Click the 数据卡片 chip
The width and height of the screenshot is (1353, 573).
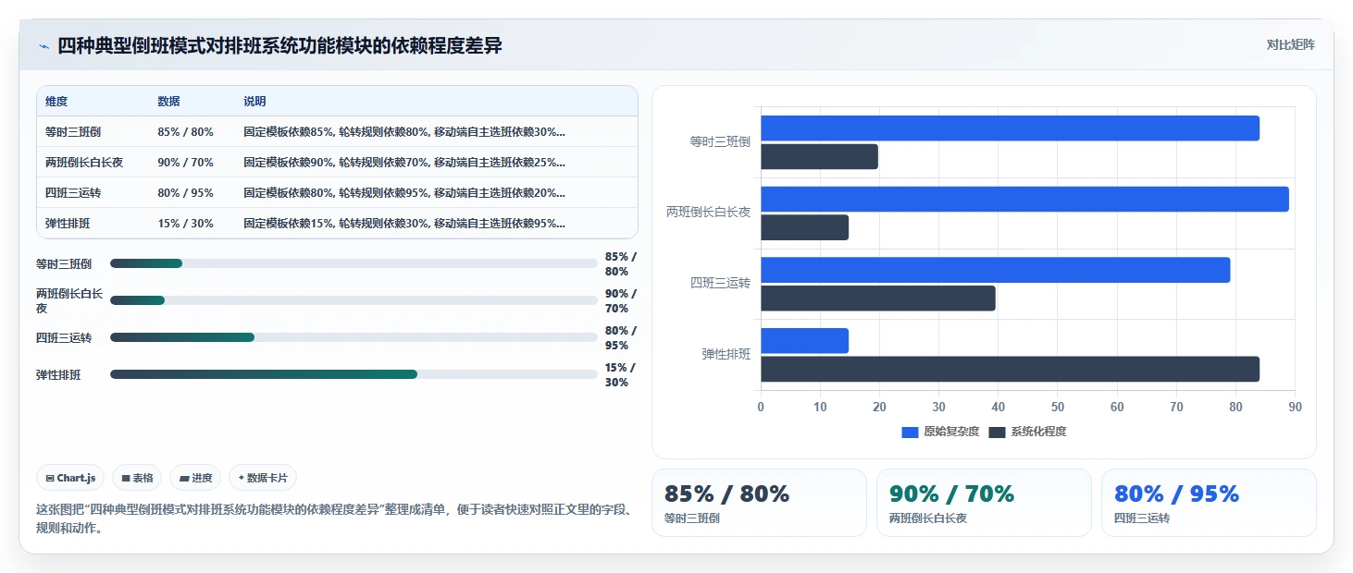click(263, 478)
